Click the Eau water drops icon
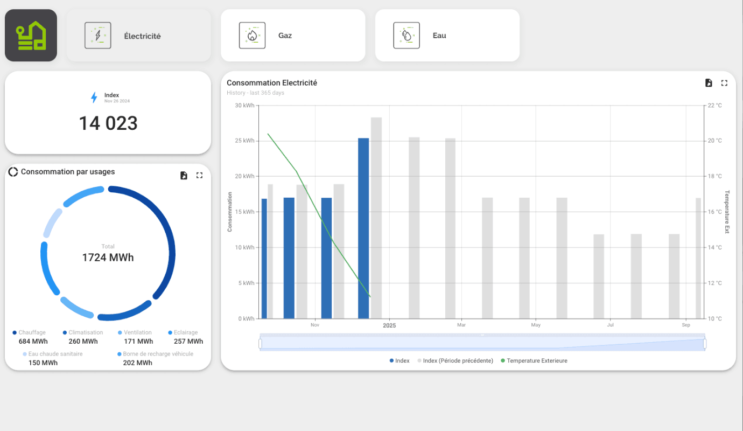Screen dimensions: 743x431 (x=406, y=36)
